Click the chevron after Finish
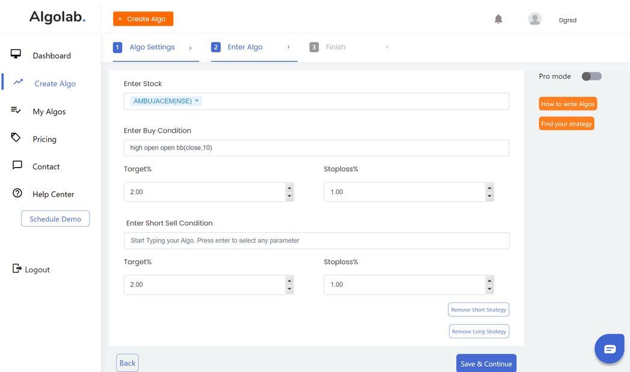The image size is (630, 372). click(387, 47)
